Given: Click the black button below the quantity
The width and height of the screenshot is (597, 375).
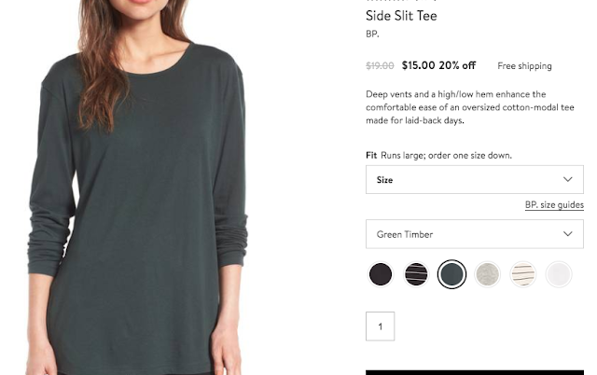Looking at the screenshot, I should pyautogui.click(x=475, y=371).
